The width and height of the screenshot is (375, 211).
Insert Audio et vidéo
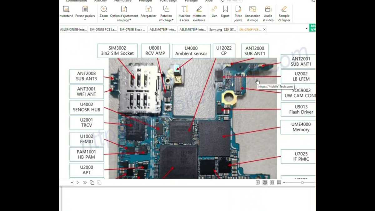tap(268, 14)
